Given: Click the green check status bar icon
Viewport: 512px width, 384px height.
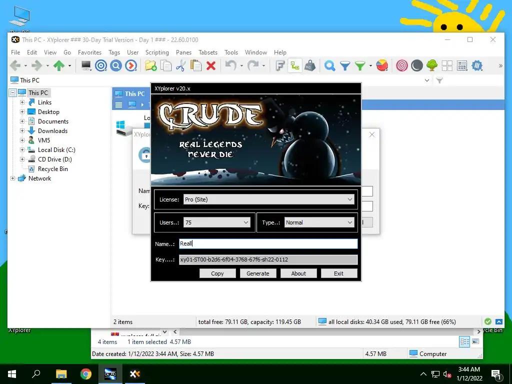Looking at the screenshot, I should pyautogui.click(x=488, y=321).
